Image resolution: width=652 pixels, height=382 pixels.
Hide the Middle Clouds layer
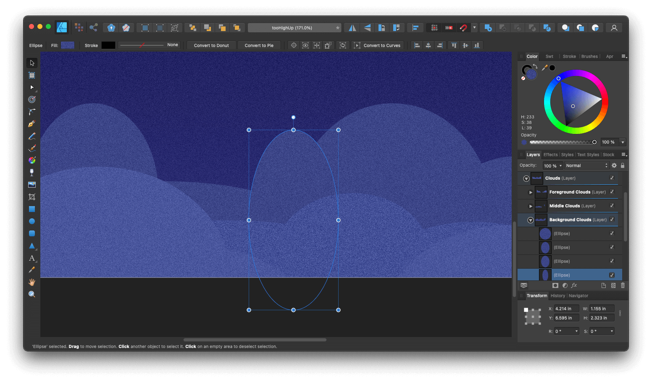click(x=612, y=206)
